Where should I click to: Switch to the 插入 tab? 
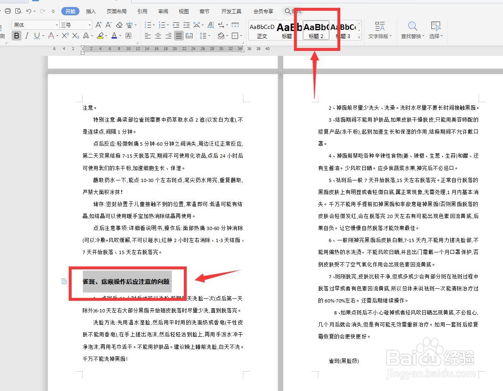[91, 11]
